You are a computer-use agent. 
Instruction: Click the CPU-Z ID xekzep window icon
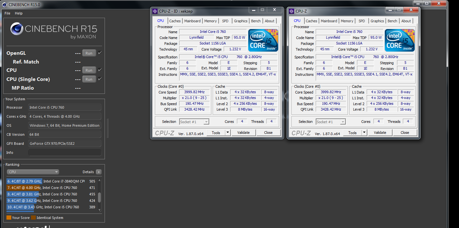pos(155,11)
